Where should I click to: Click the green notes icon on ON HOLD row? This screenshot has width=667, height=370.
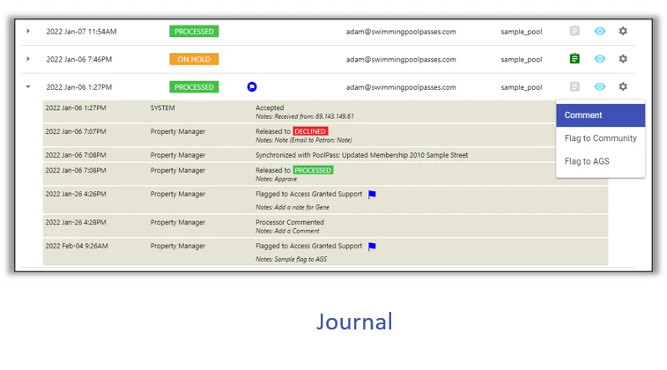pyautogui.click(x=574, y=59)
